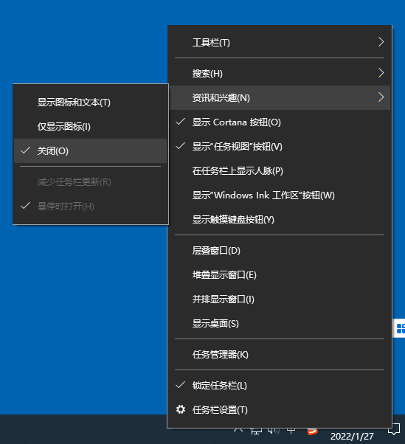
Task: Click the 中 input language indicator
Action: [291, 431]
